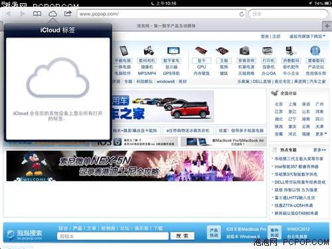Click the e世界购物送冰箱洗衣机 headline
Viewport: 332px width, 249px height.
point(188,131)
